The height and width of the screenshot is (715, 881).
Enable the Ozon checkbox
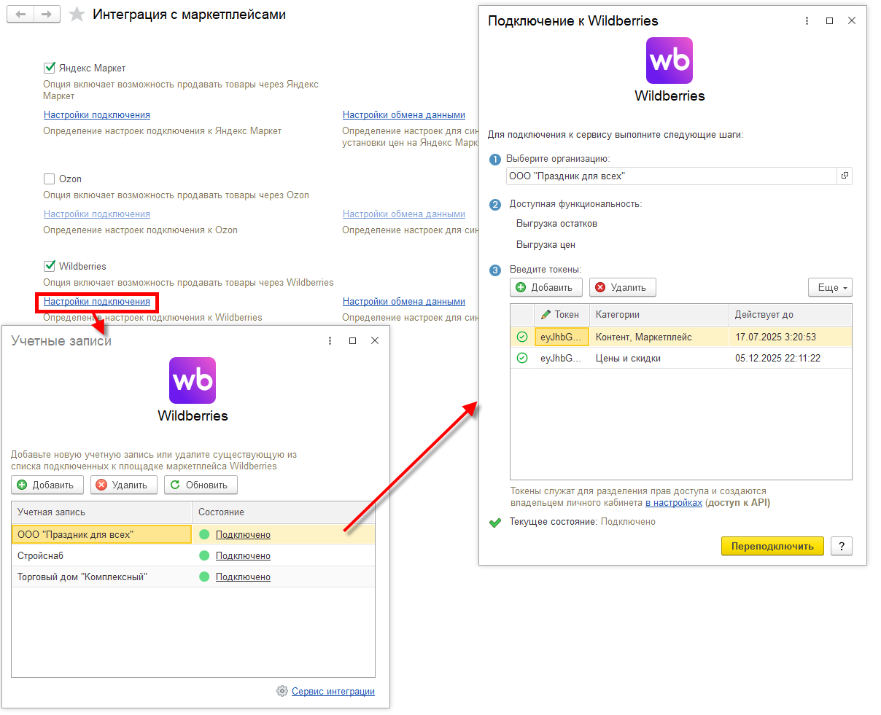coord(50,179)
